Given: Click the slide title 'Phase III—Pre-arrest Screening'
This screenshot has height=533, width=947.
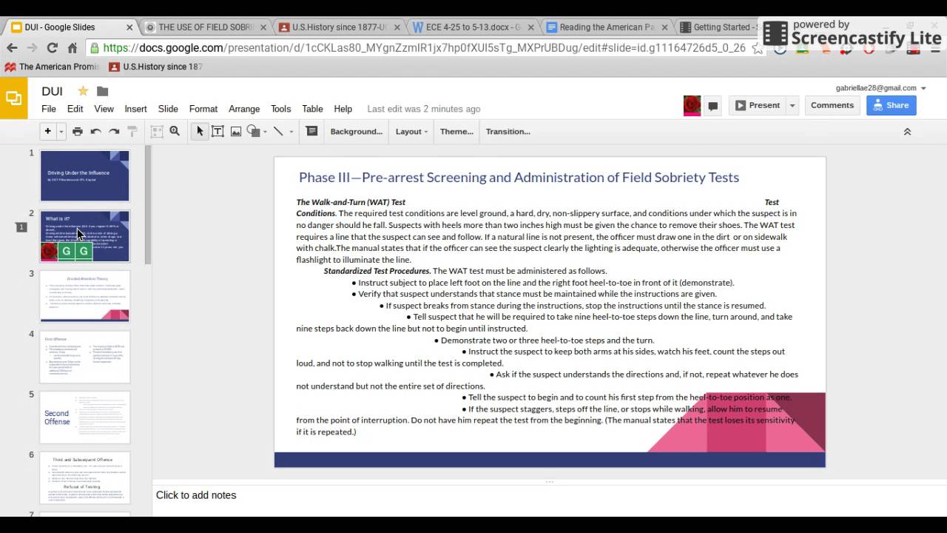Looking at the screenshot, I should (x=519, y=177).
